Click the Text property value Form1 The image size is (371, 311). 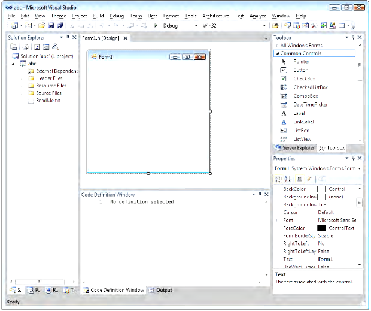pos(326,259)
